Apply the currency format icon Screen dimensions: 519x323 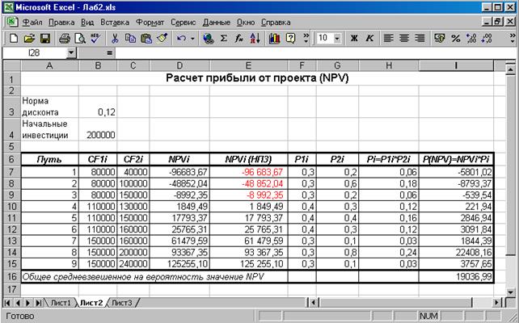440,38
